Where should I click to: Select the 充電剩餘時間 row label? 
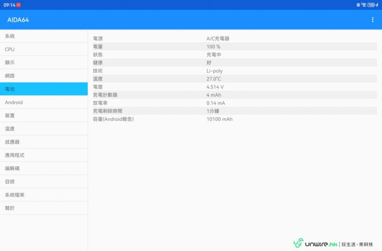(x=107, y=111)
